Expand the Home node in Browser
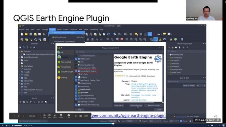226x127 pixels. [20, 60]
